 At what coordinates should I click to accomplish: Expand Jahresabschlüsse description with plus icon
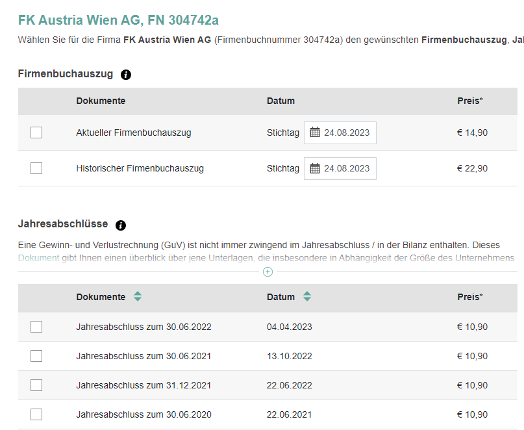click(x=268, y=272)
